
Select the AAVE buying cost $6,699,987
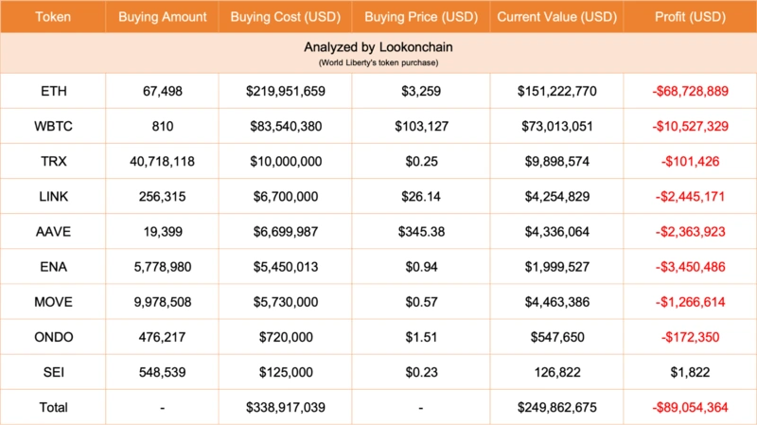(285, 232)
